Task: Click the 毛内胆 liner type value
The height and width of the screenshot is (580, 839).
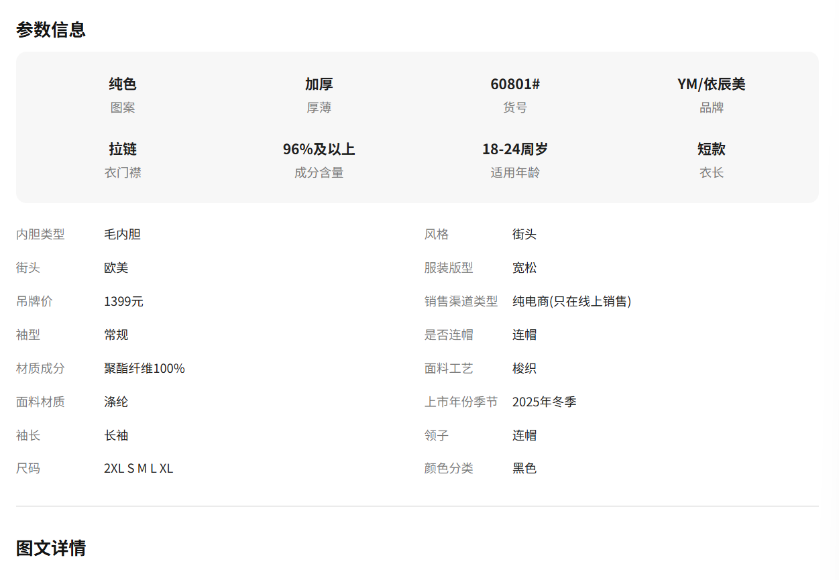Action: (x=122, y=234)
